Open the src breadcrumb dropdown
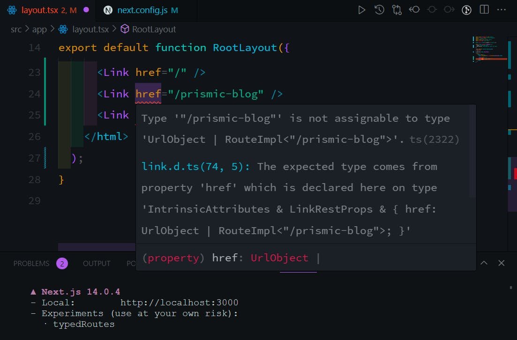This screenshot has width=517, height=340. pyautogui.click(x=16, y=29)
